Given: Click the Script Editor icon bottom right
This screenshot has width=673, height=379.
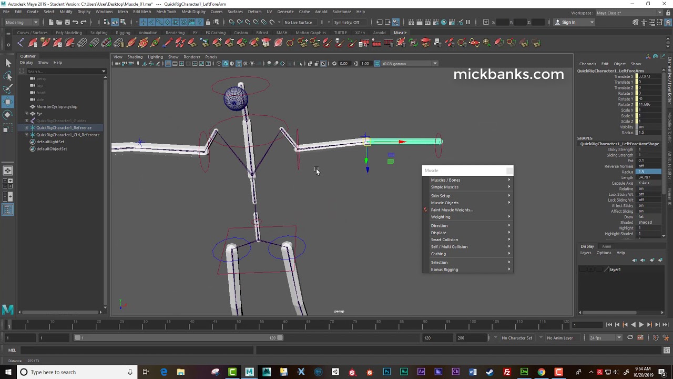Looking at the screenshot, I should point(667,350).
